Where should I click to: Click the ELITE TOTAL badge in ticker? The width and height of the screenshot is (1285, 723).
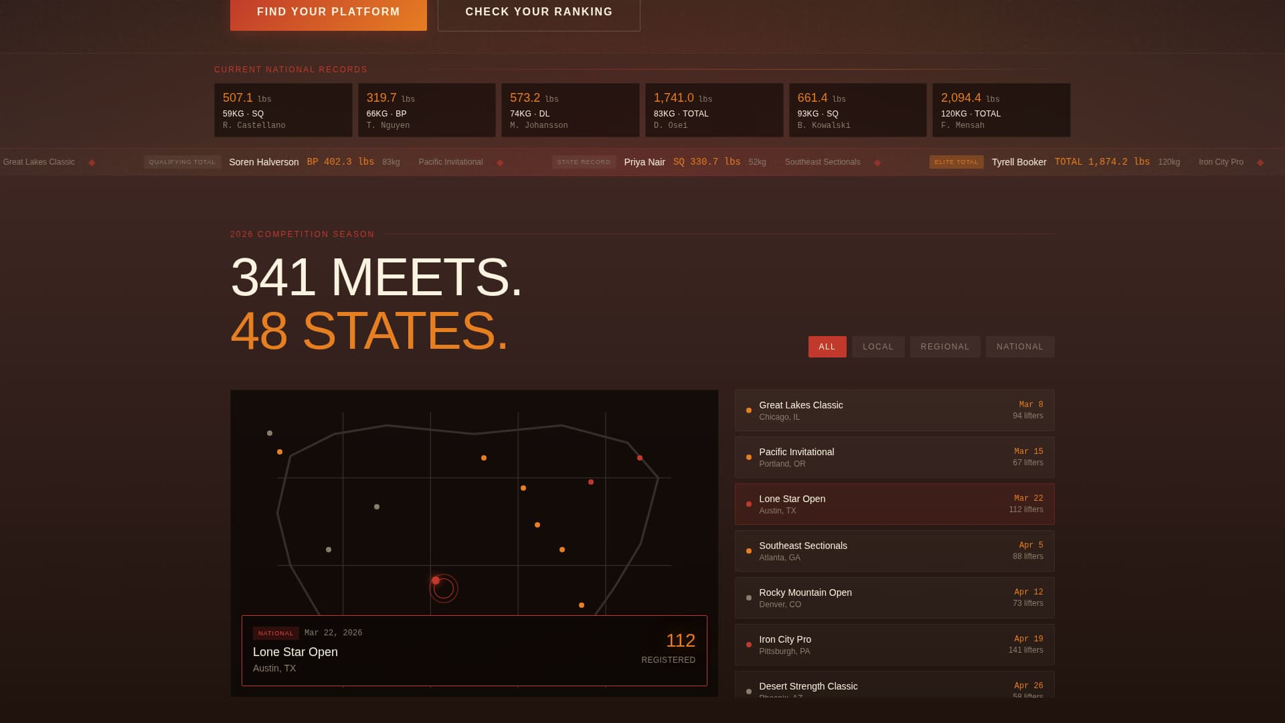click(956, 162)
